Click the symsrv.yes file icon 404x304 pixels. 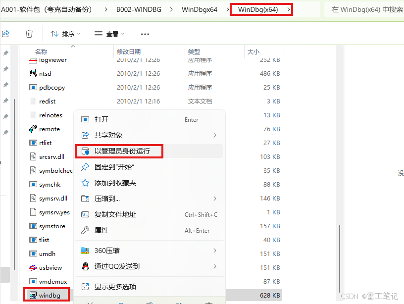click(x=33, y=212)
